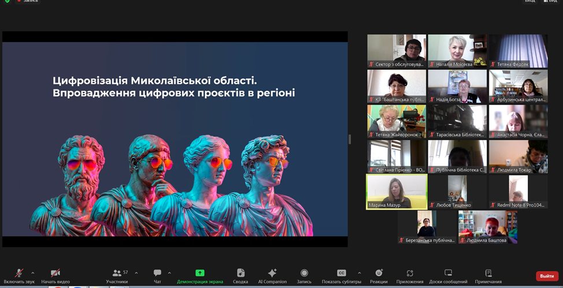Click the shared slide with the statue busts

[x=175, y=139]
